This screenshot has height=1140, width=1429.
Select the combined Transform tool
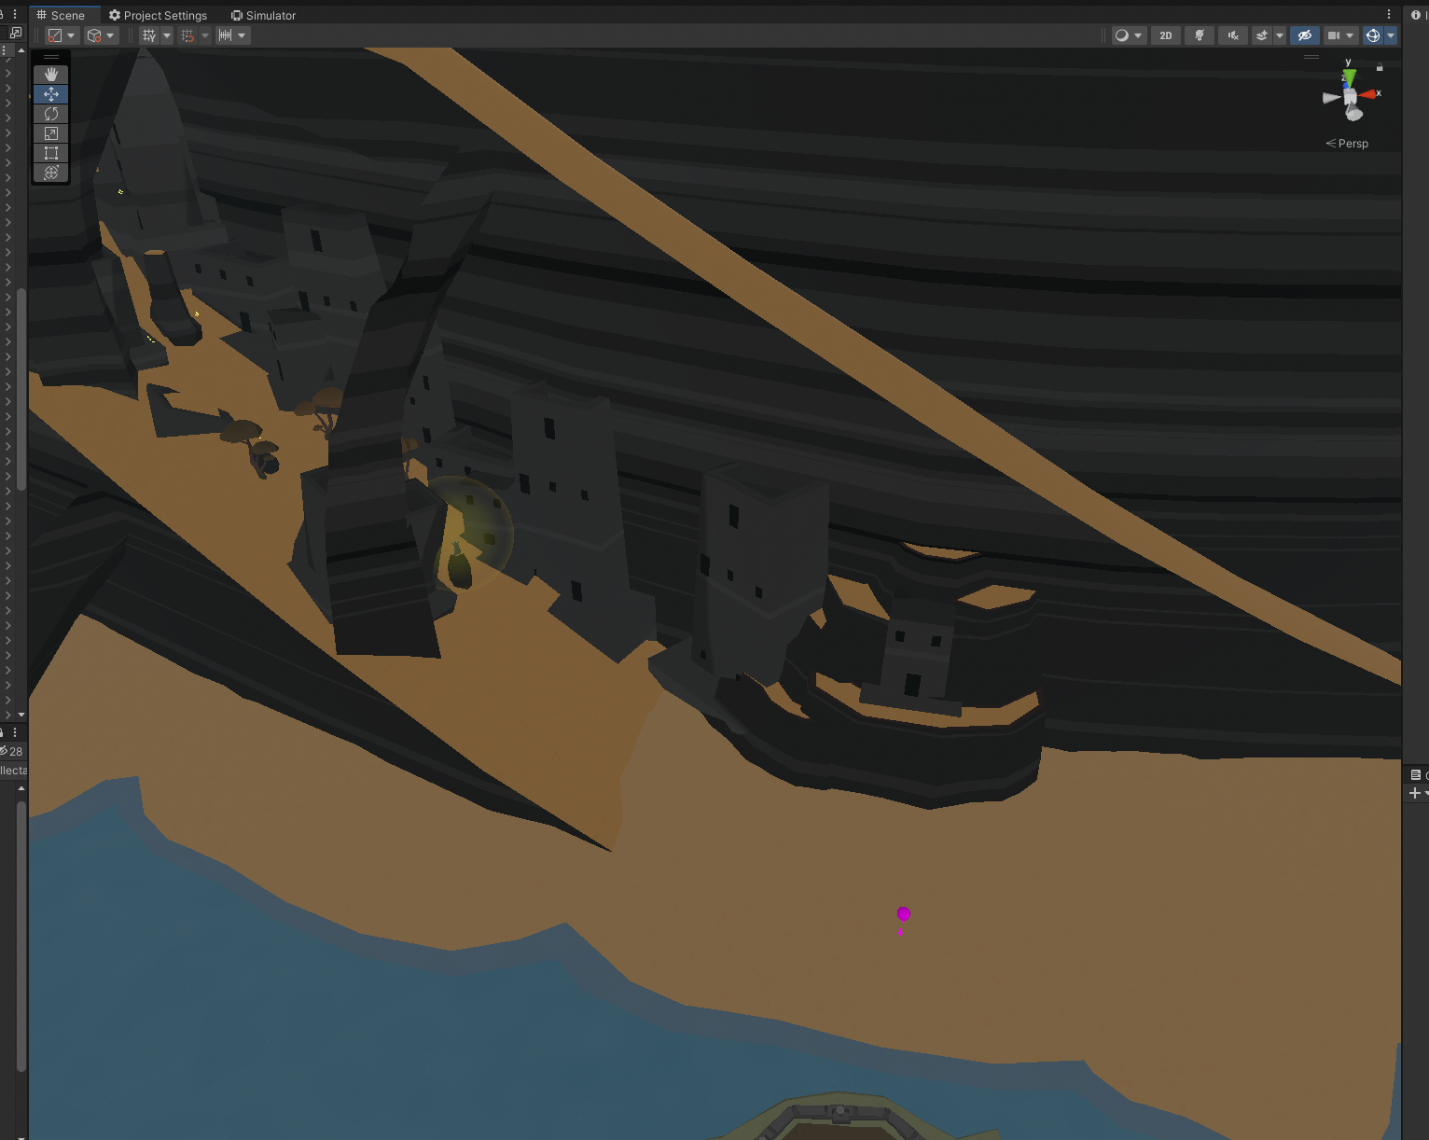pos(51,173)
